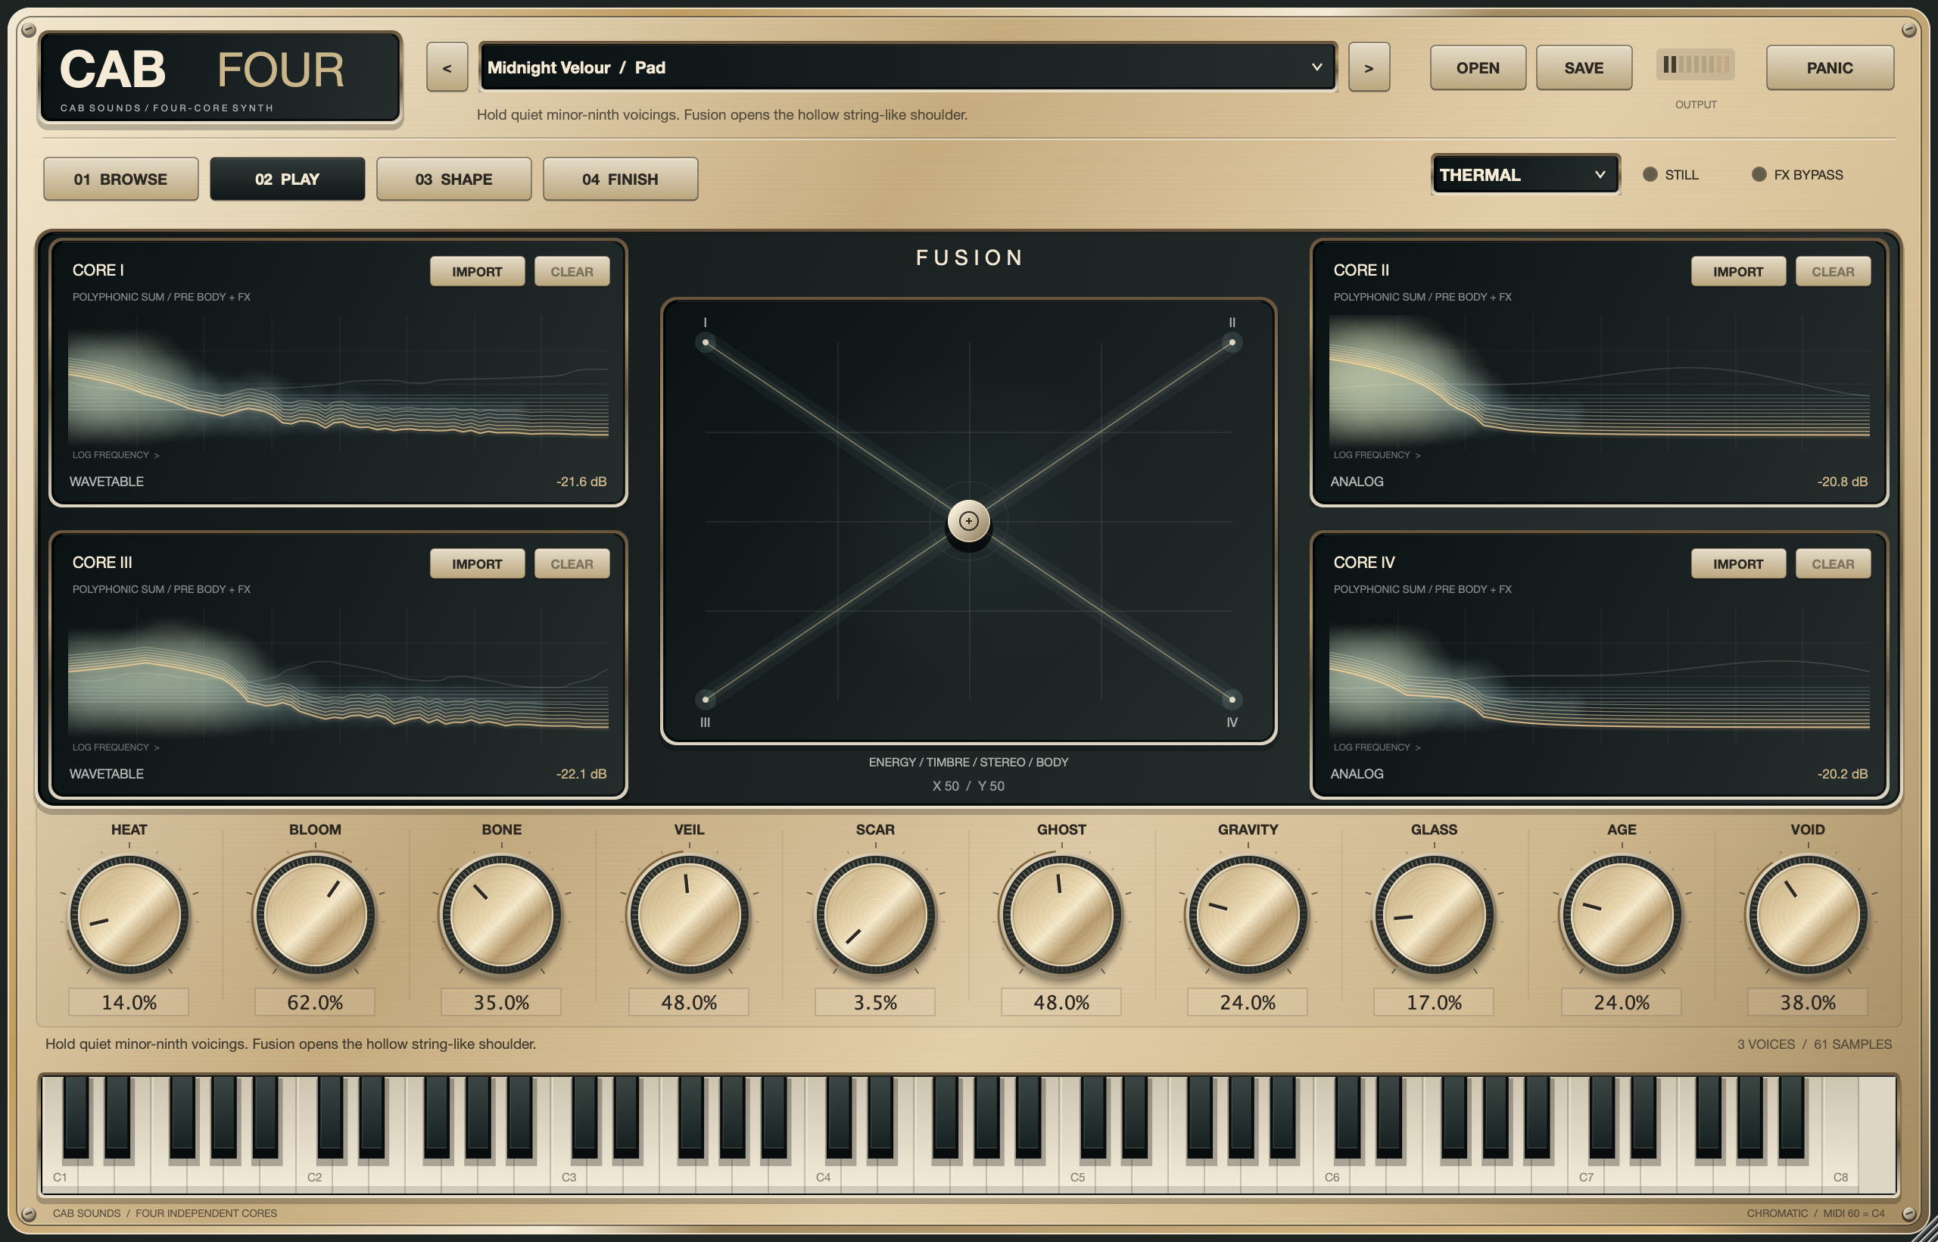Image resolution: width=1938 pixels, height=1242 pixels.
Task: Import a sample into CORE IV
Action: click(1738, 563)
